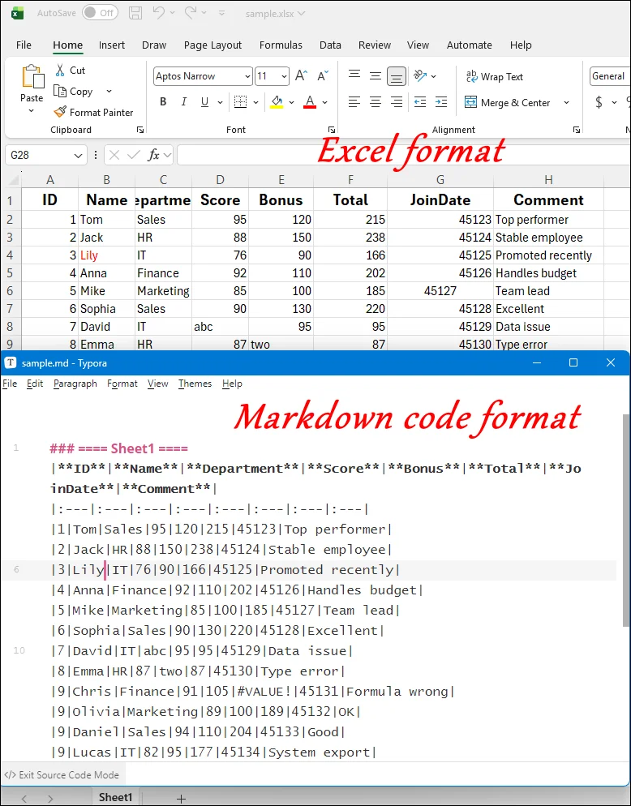This screenshot has height=806, width=631.
Task: Switch to the Data ribbon tab
Action: point(330,45)
